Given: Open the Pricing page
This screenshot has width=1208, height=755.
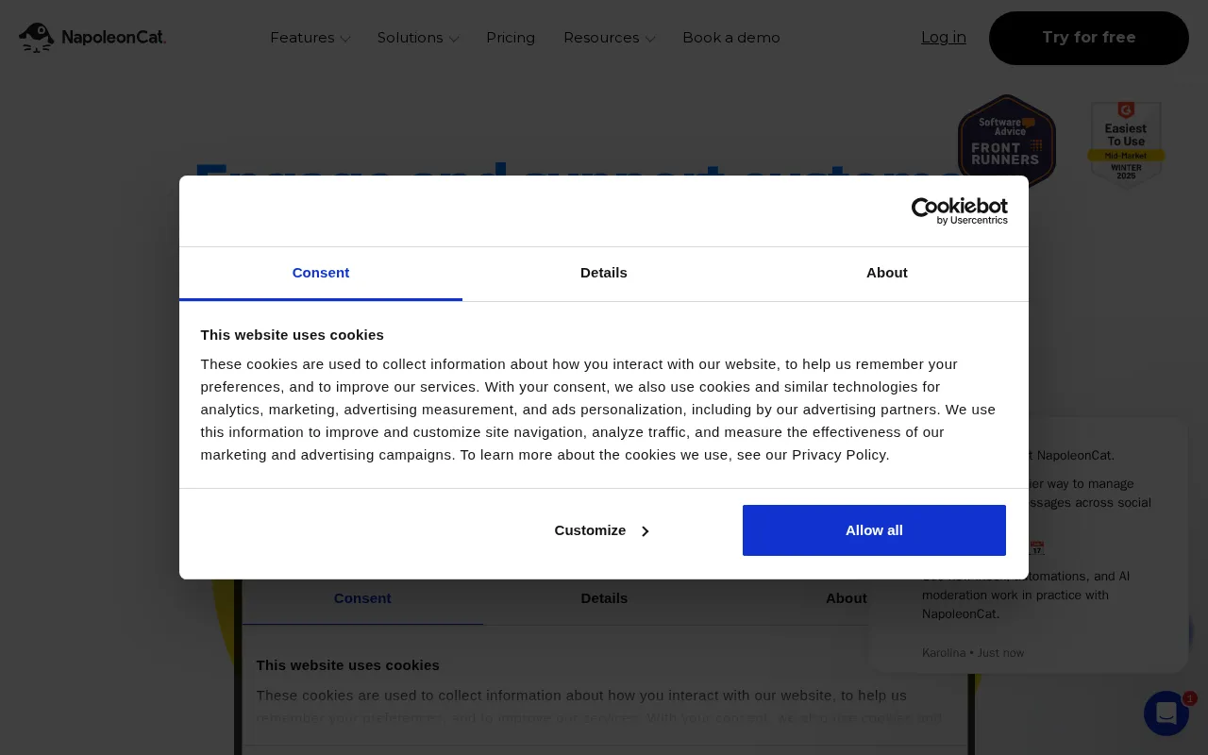Looking at the screenshot, I should pos(511,38).
